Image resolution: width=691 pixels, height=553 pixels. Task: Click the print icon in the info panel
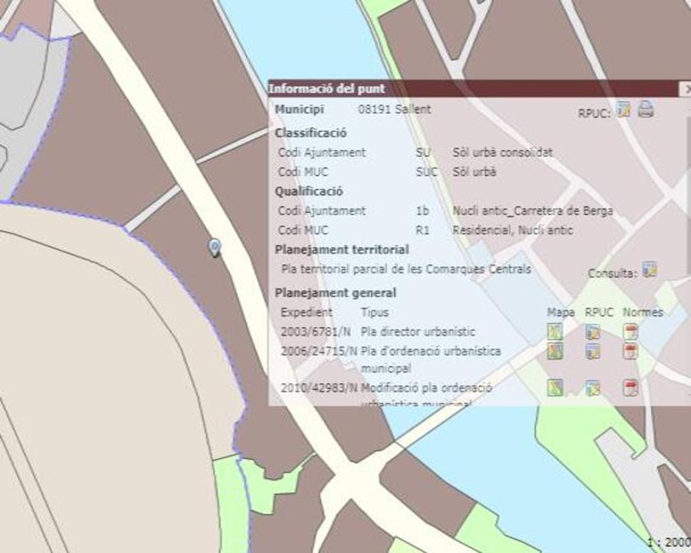click(645, 109)
